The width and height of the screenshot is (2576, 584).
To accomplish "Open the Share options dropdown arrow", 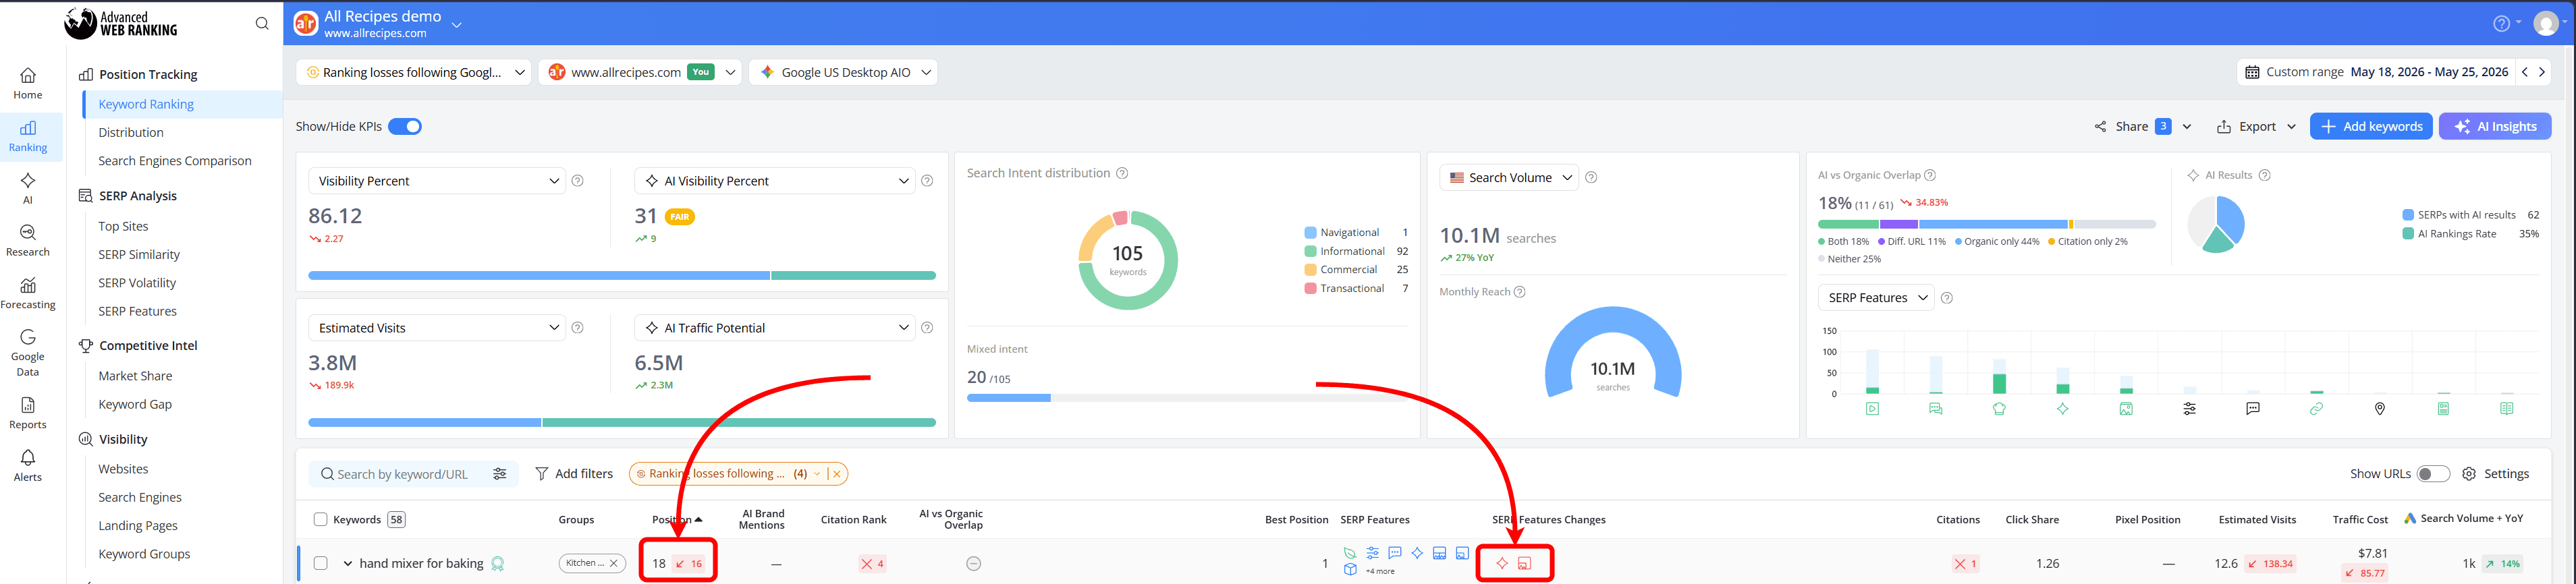I will tap(2187, 127).
